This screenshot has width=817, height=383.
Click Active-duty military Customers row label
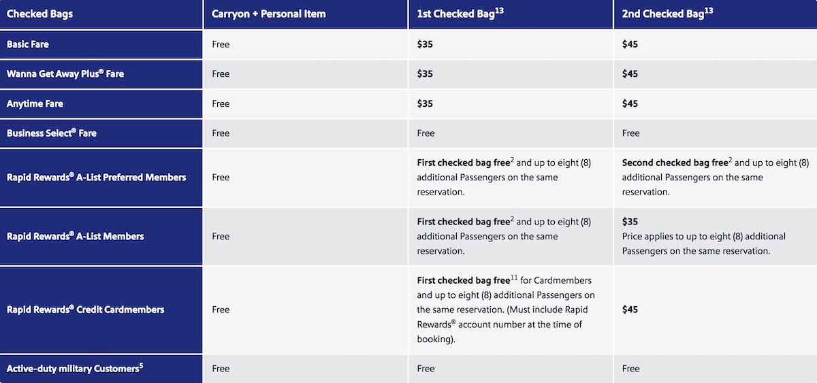coord(75,368)
